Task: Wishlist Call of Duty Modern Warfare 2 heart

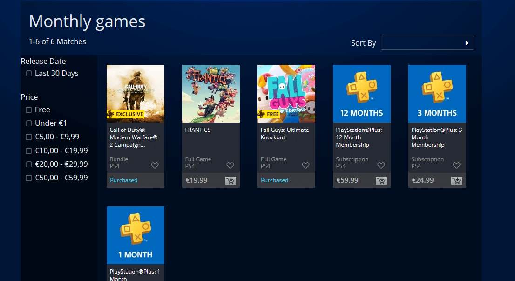Action: tap(155, 165)
